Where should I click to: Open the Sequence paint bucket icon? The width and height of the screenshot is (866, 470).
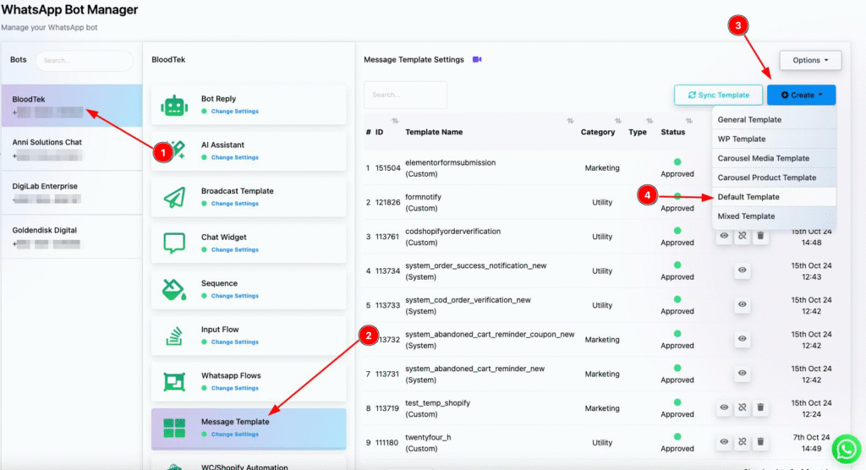(174, 289)
